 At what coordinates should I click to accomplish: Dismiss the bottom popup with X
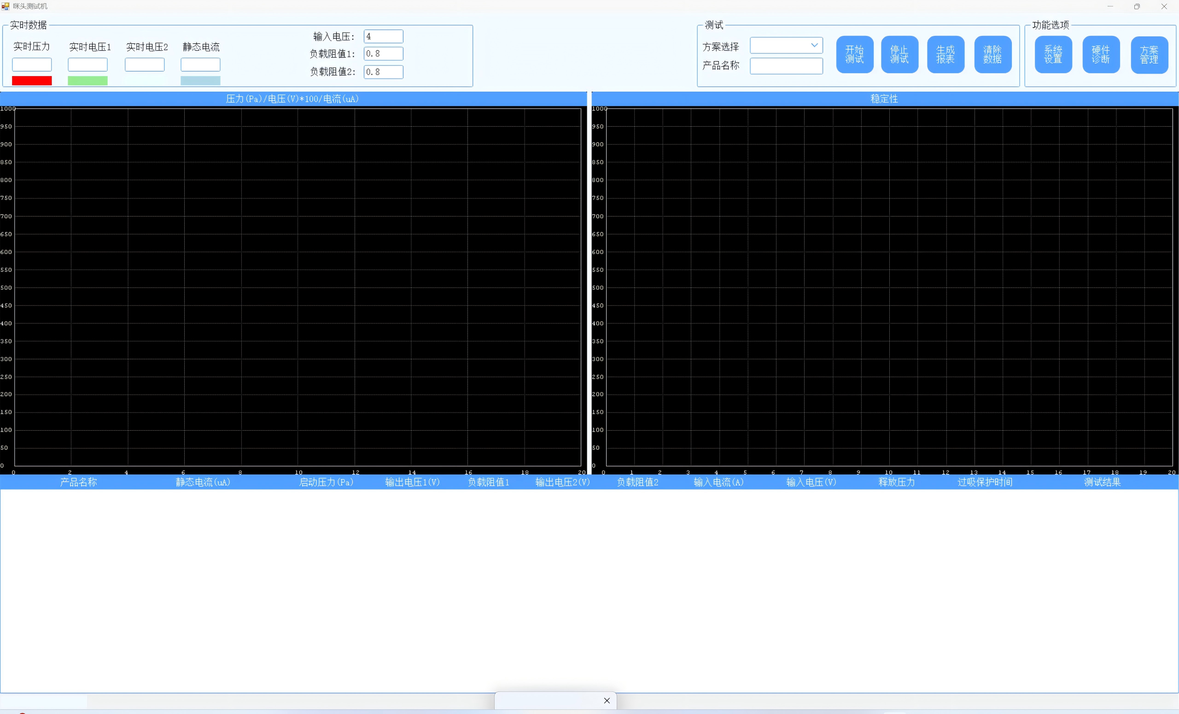(607, 701)
